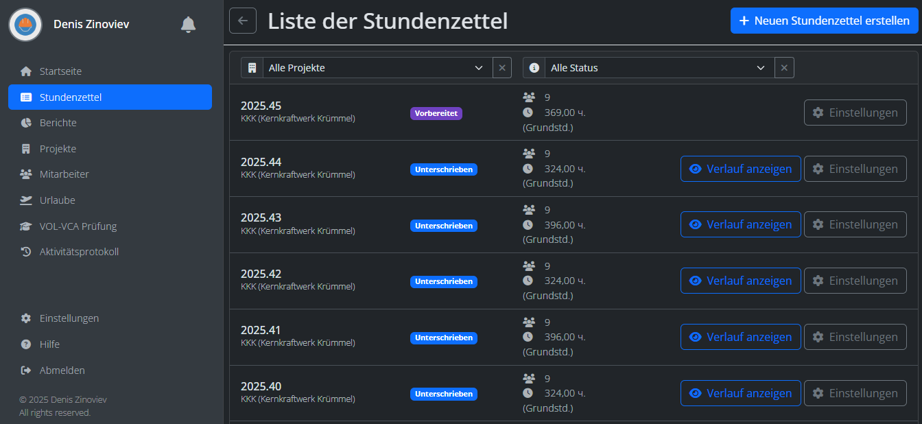
Task: Select the Berichte pie chart icon in sidebar
Action: tap(25, 122)
